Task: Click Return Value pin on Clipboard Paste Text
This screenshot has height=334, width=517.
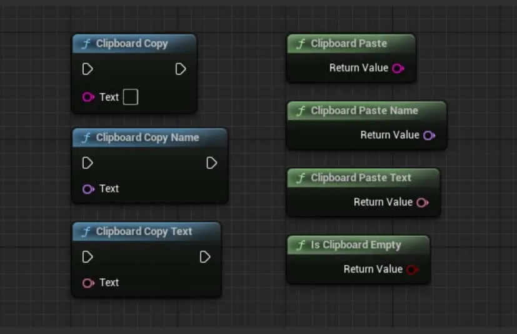Action: [x=423, y=203]
